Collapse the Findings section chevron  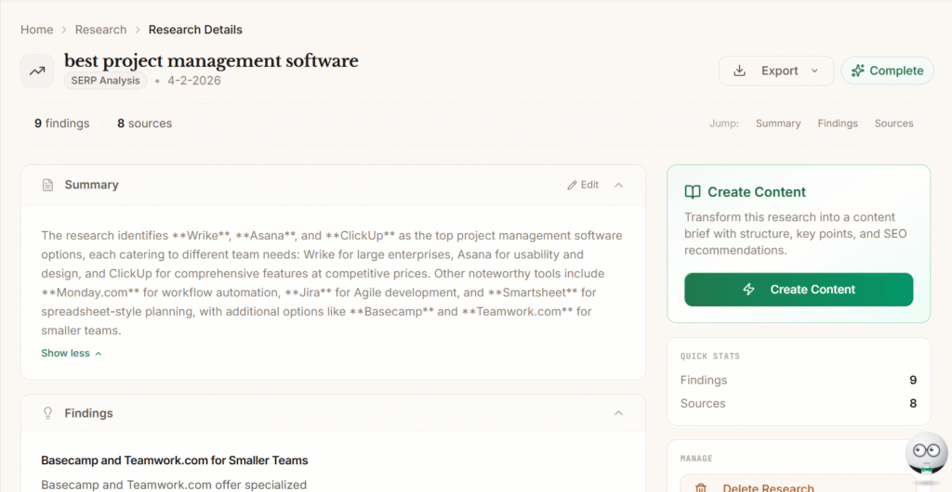click(619, 413)
